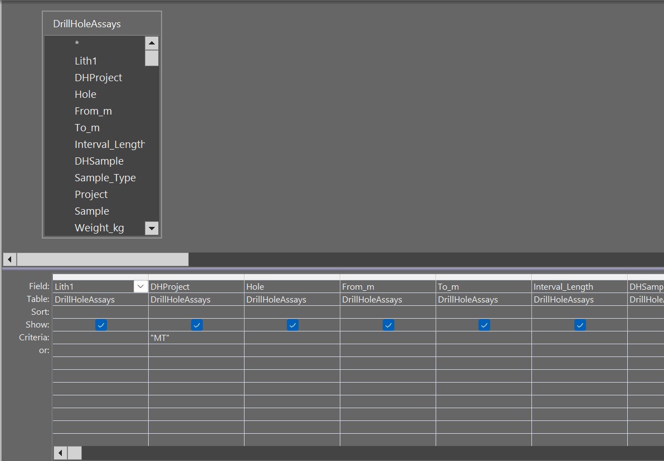The image size is (664, 461).
Task: Select the asterisk entry in DrillHoleAssays list
Action: tap(77, 43)
